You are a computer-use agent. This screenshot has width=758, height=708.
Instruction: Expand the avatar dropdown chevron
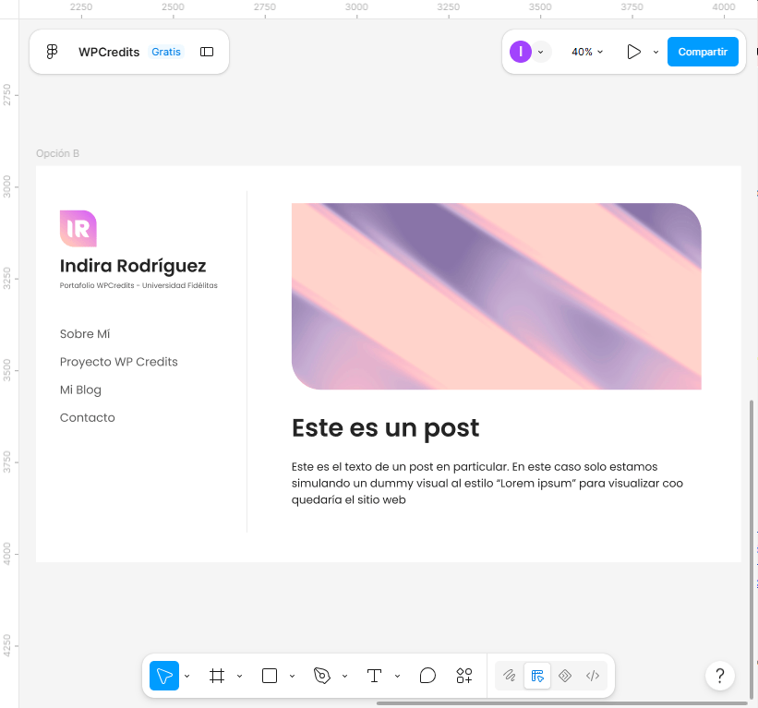point(541,52)
